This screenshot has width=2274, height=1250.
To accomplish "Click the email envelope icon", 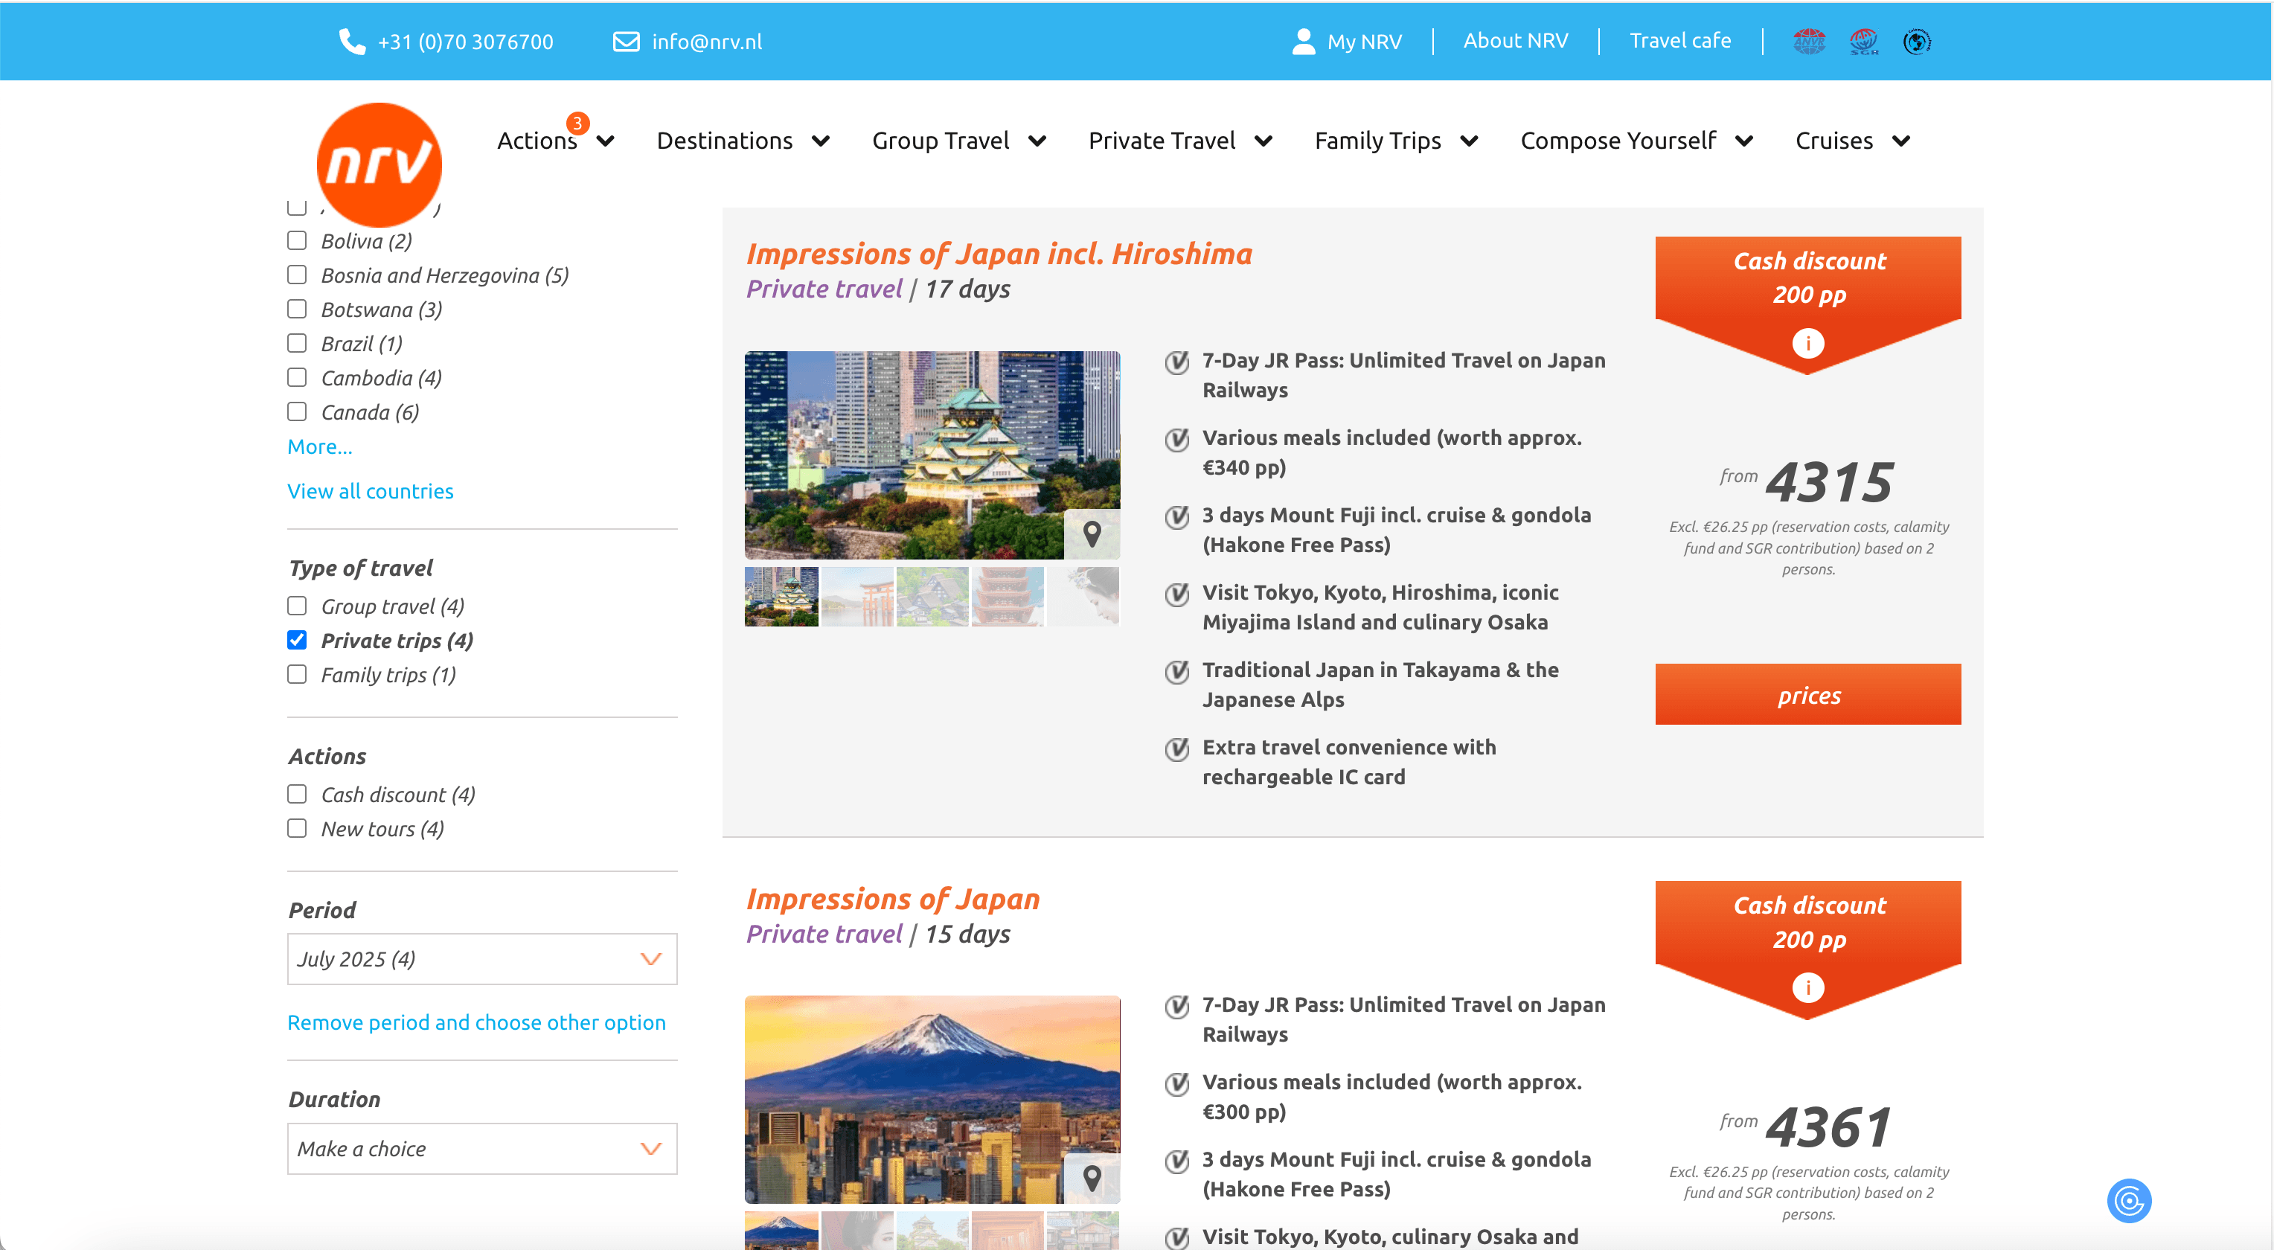I will tap(626, 42).
